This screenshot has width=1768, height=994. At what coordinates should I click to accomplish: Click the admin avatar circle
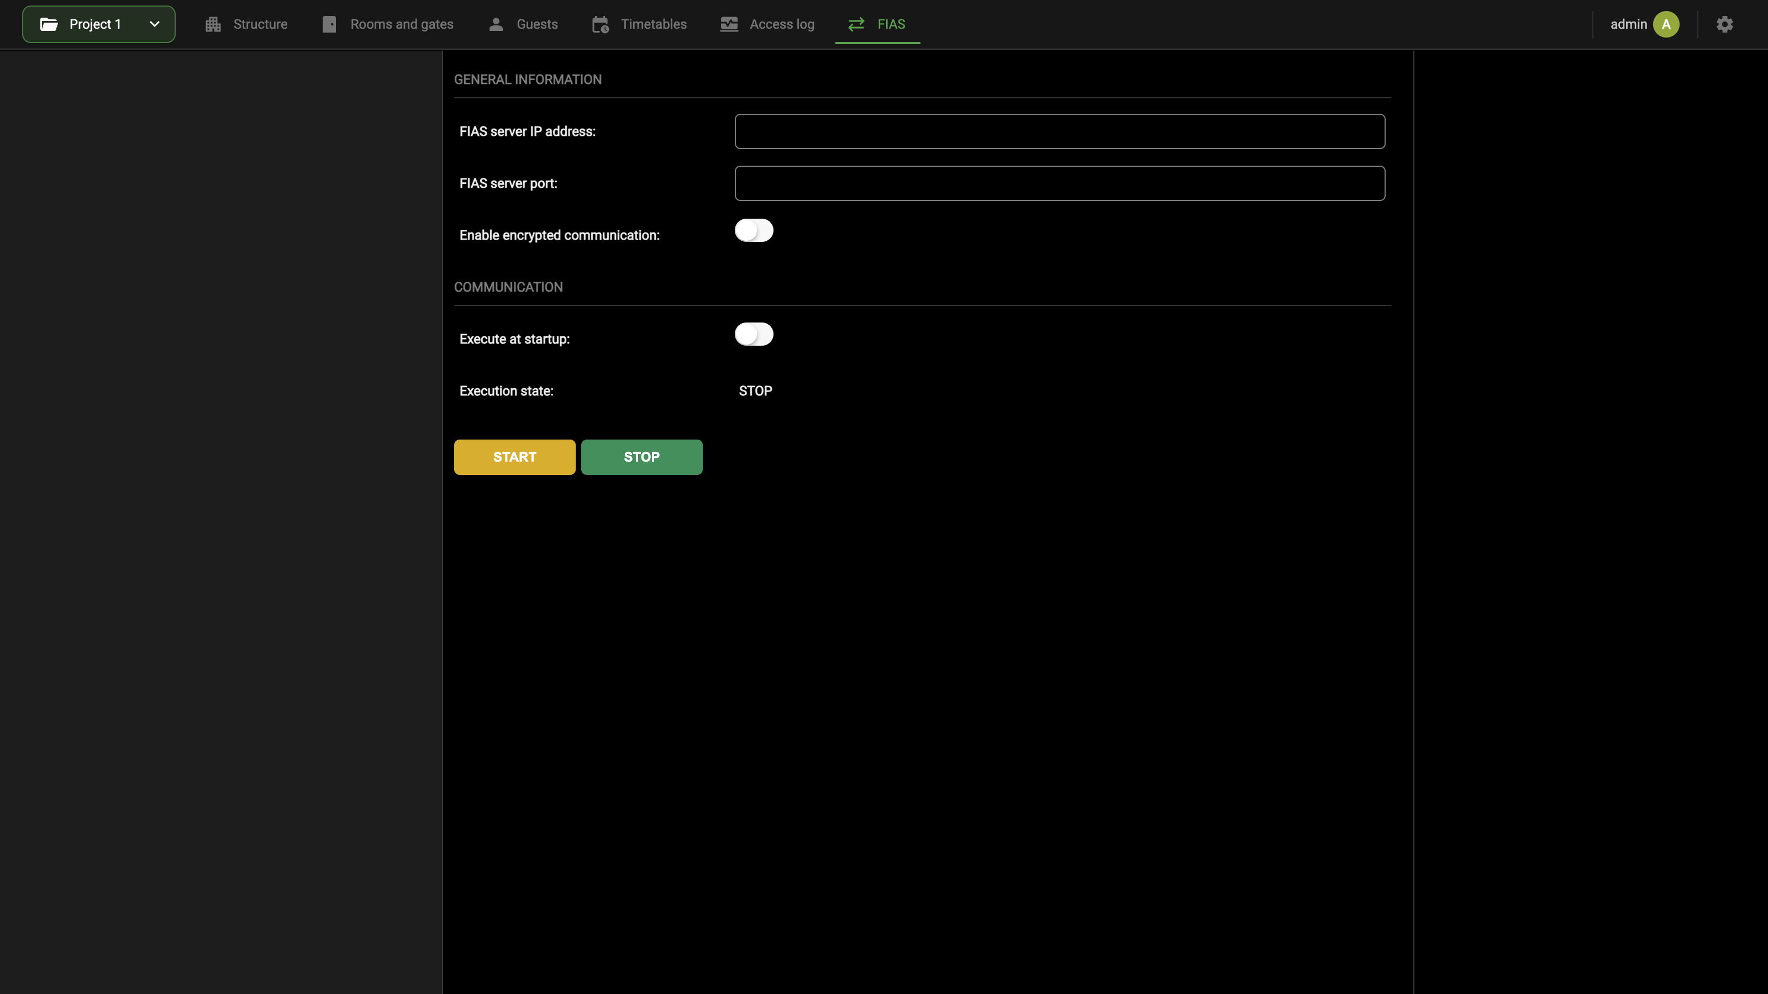(1666, 25)
